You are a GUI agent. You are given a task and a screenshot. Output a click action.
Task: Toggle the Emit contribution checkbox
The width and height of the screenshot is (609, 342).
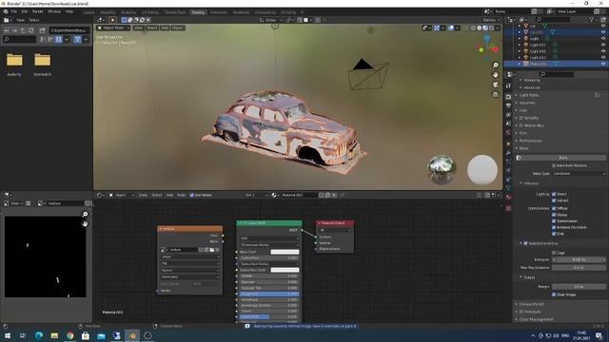pos(554,234)
